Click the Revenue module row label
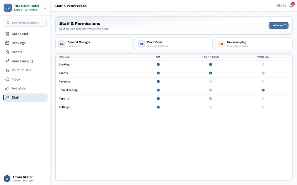The height and width of the screenshot is (185, 297). pyautogui.click(x=64, y=82)
